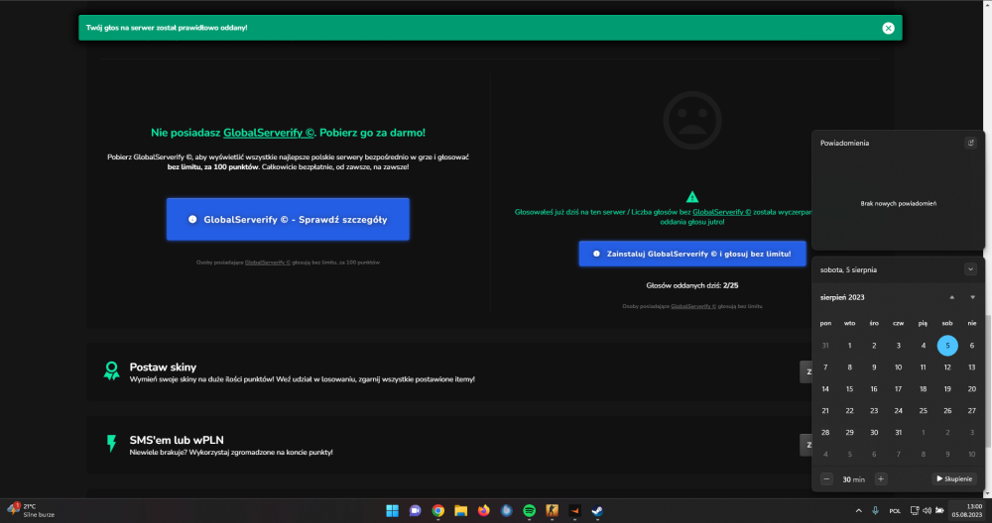This screenshot has width=992, height=523.
Task: Open GlobalServerify link below Głosów oddanych dziś
Action: pos(693,306)
